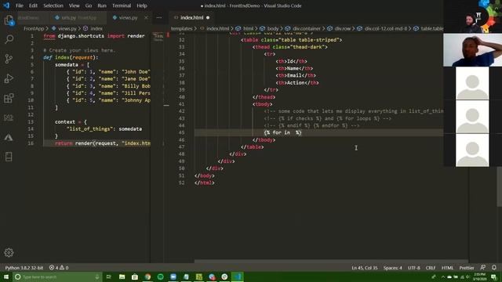
Task: Open the Source Control view
Action: click(9, 59)
